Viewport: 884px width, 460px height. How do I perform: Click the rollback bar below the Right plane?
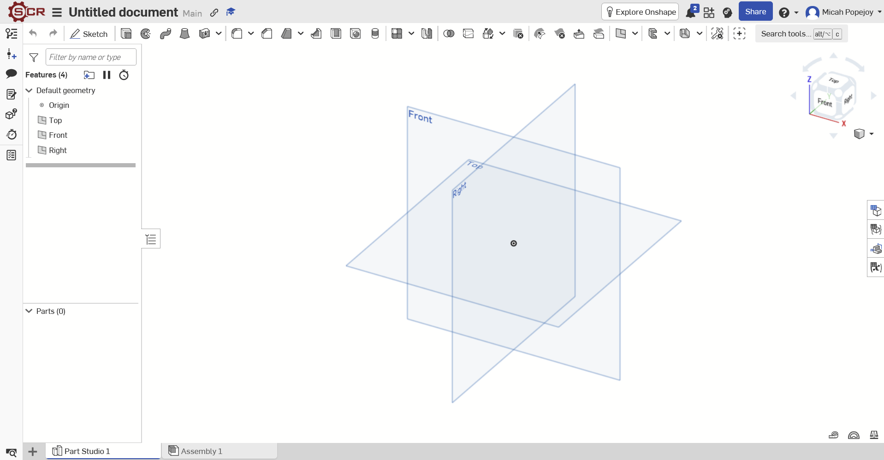click(x=81, y=165)
